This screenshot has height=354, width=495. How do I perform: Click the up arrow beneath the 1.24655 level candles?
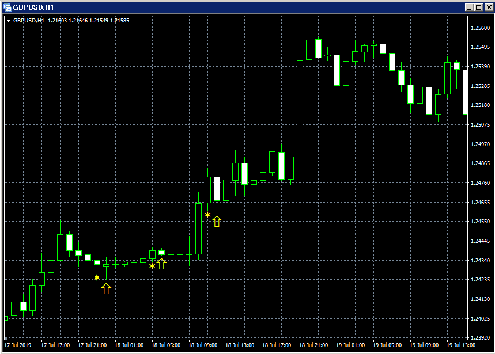click(x=217, y=221)
